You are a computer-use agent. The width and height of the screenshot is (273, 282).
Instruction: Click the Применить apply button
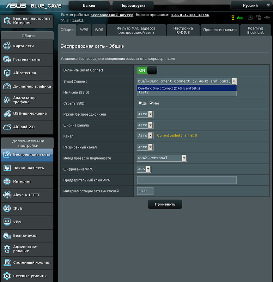pos(165,204)
